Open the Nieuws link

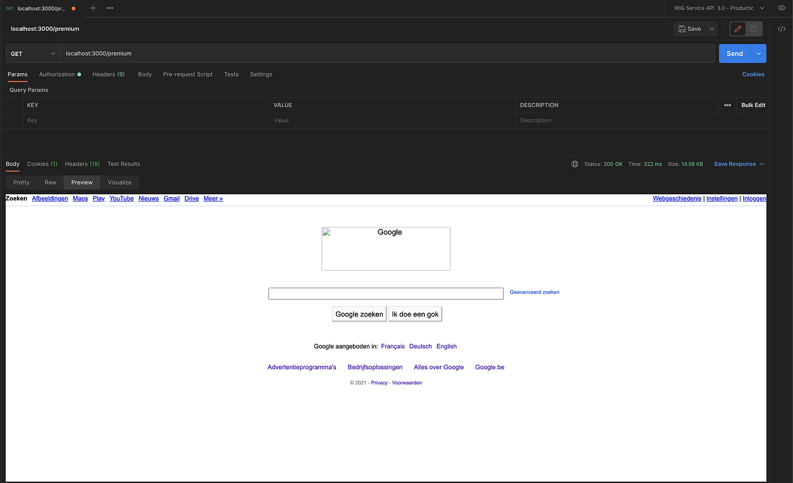click(x=148, y=199)
